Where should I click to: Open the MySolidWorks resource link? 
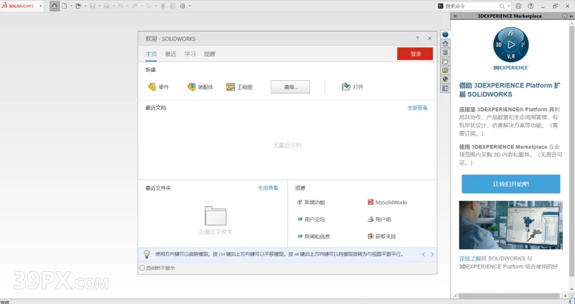point(387,202)
